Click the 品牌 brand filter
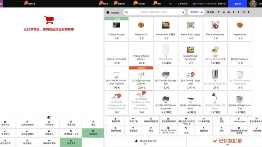262x147 pixels. click(x=210, y=12)
